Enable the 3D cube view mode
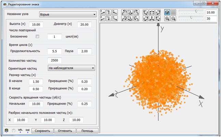Screen dimensions: 221x137 click(167, 12)
